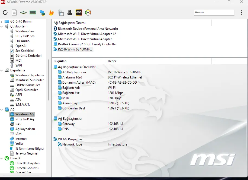Image resolution: width=248 pixels, height=180 pixels.
Task: Open Tarayıcı Geçmişi tree item
Action: coord(27,154)
